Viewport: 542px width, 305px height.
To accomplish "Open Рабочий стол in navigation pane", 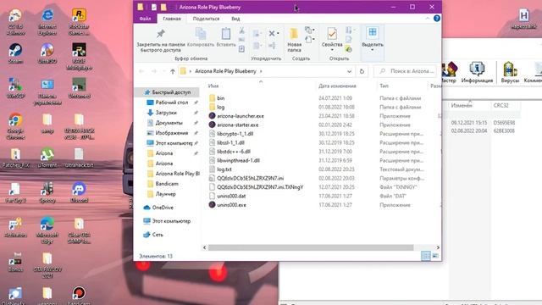I will pos(172,103).
